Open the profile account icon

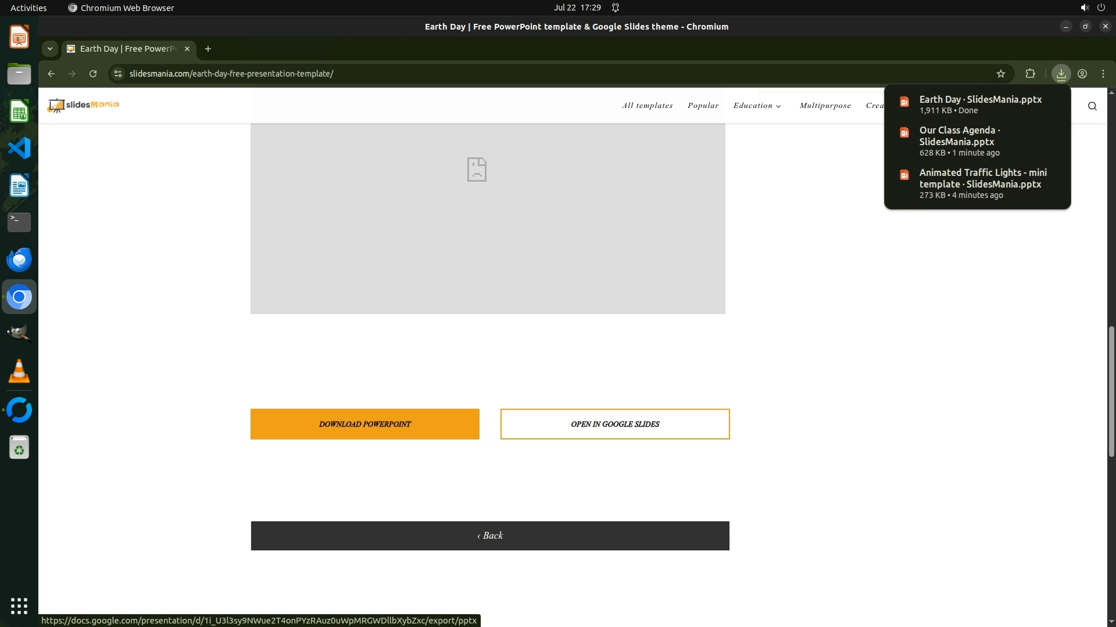pos(1082,74)
